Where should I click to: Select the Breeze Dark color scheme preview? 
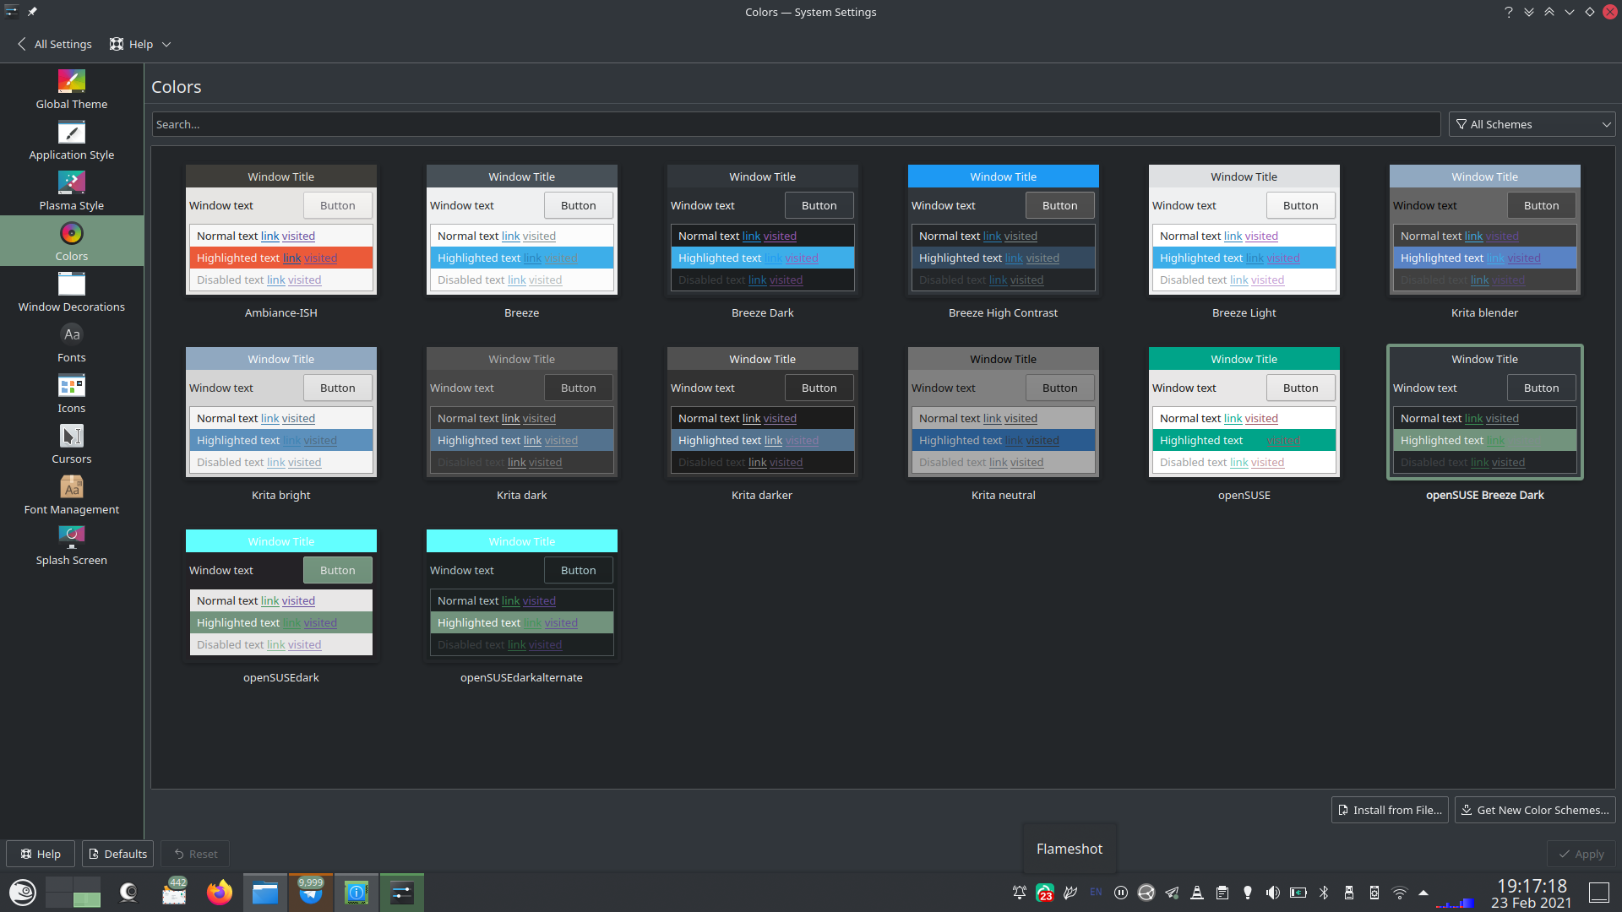(x=762, y=231)
